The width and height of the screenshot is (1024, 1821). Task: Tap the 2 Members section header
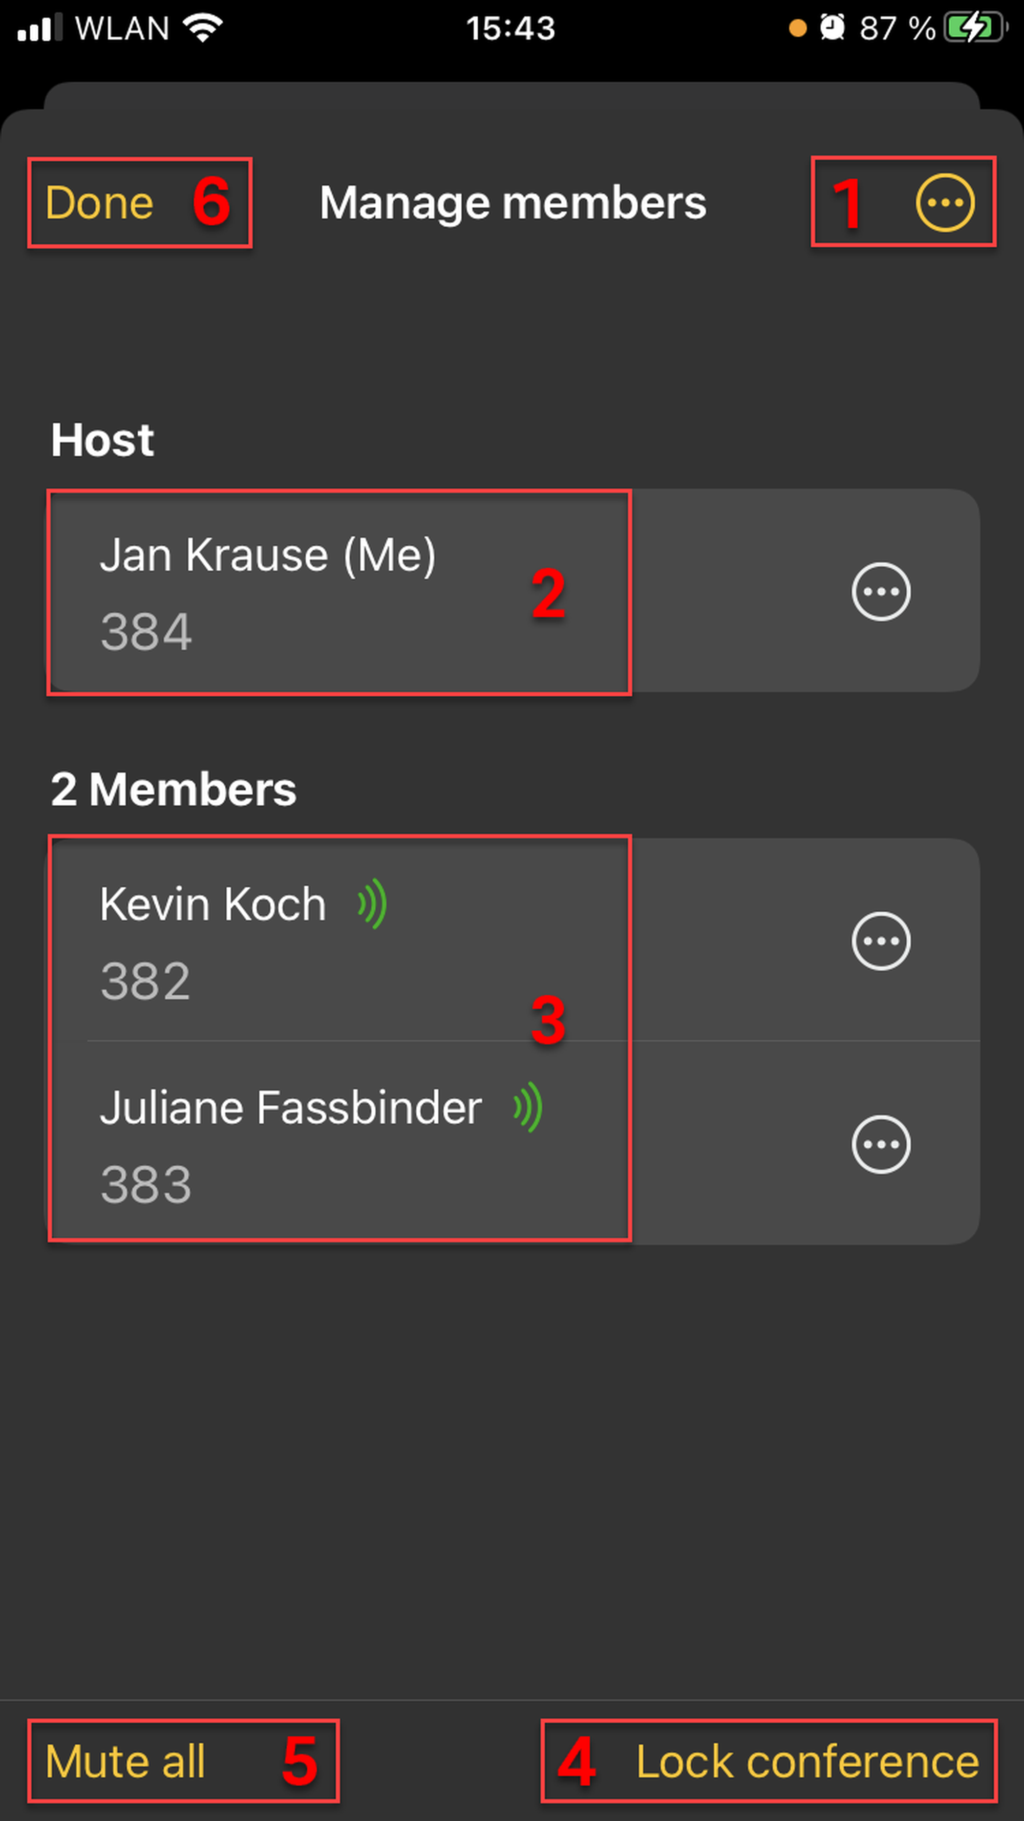click(173, 789)
